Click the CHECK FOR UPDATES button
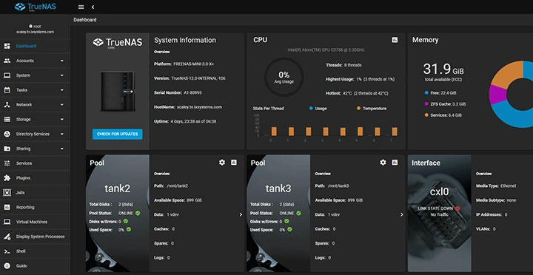The width and height of the screenshot is (533, 275). 117,134
